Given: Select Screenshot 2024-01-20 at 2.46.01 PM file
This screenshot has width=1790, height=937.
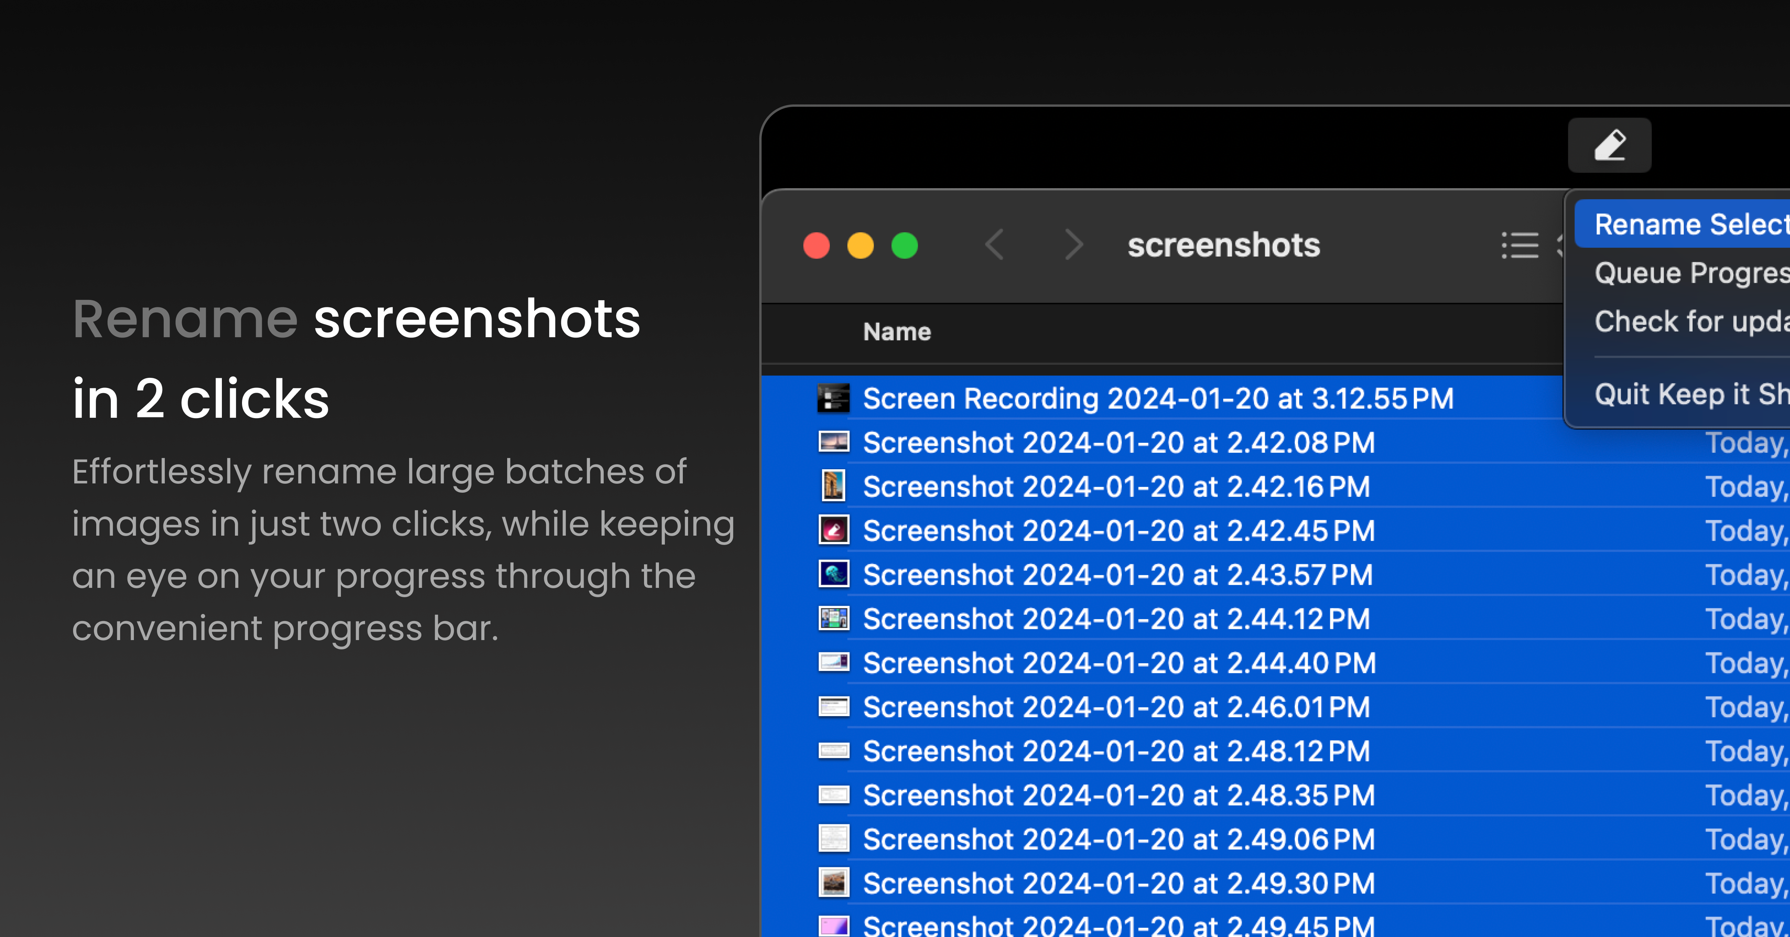Looking at the screenshot, I should [x=1116, y=707].
